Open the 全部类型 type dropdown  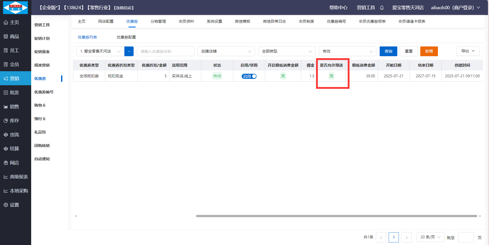[287, 51]
